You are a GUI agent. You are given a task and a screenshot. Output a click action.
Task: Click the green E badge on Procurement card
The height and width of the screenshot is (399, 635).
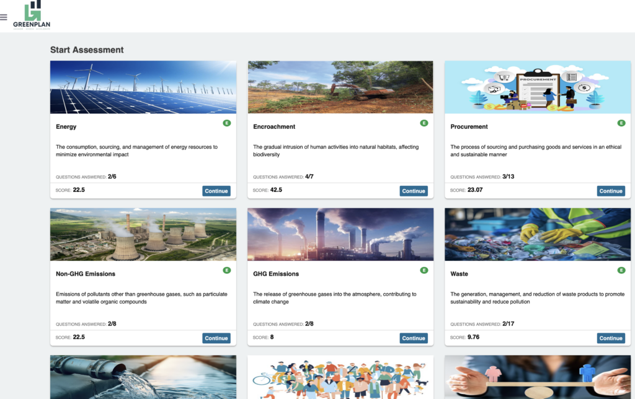coord(621,123)
